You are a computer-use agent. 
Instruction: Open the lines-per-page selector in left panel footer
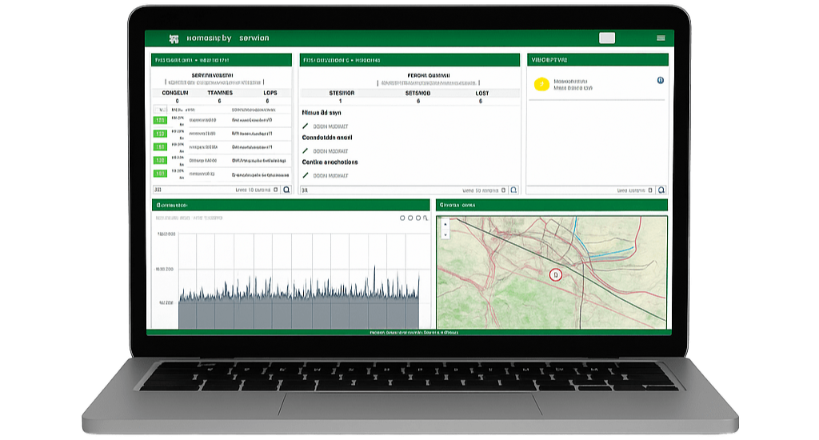[x=274, y=190]
